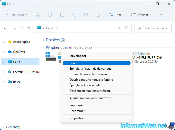Screen dimensions: 175x130
Task: Click the Delete trash bin icon
Action: [98, 15]
